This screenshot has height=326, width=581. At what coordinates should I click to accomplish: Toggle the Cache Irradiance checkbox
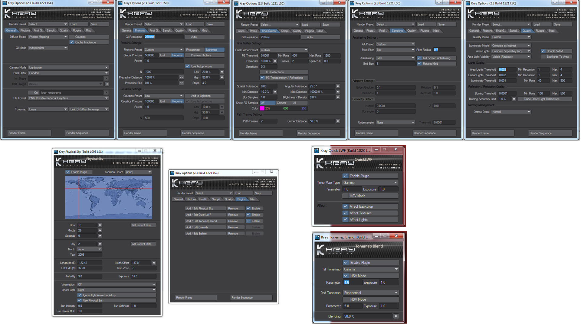(x=72, y=42)
